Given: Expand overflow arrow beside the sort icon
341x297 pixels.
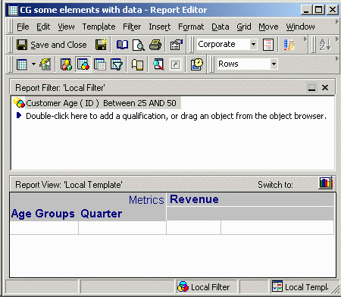Looking at the screenshot, I should (x=337, y=39).
